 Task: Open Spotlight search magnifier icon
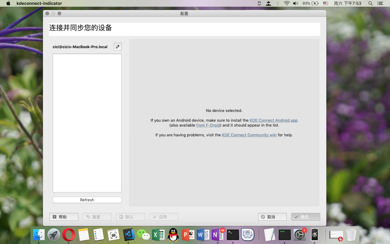tap(370, 3)
